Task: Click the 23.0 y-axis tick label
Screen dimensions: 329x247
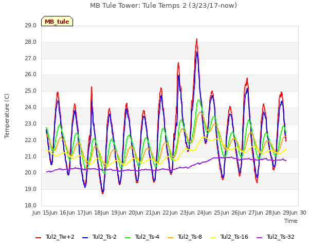Action: (x=31, y=123)
